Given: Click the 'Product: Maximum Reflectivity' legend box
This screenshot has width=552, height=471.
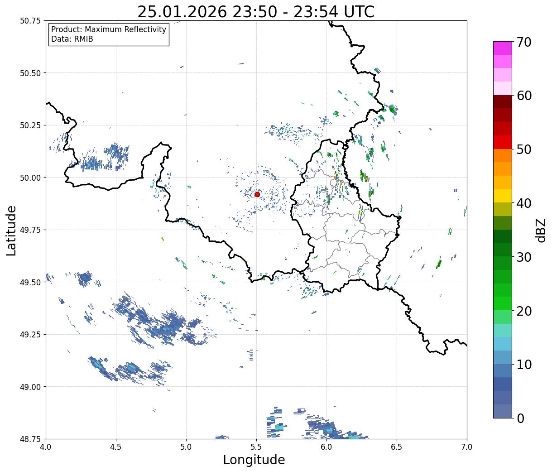Looking at the screenshot, I should point(109,34).
